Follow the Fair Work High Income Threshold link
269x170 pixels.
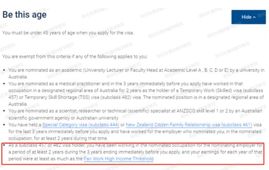(118, 159)
